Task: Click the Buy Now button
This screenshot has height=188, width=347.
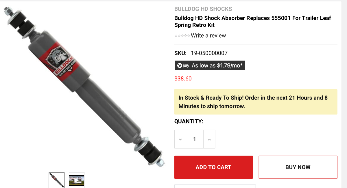Action: point(298,167)
